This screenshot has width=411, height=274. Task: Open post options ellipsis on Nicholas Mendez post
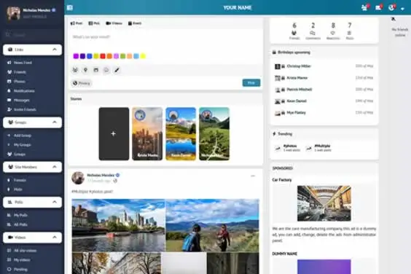(x=253, y=176)
